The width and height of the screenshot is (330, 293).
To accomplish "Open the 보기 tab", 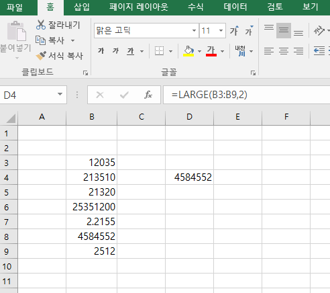I will (x=311, y=7).
